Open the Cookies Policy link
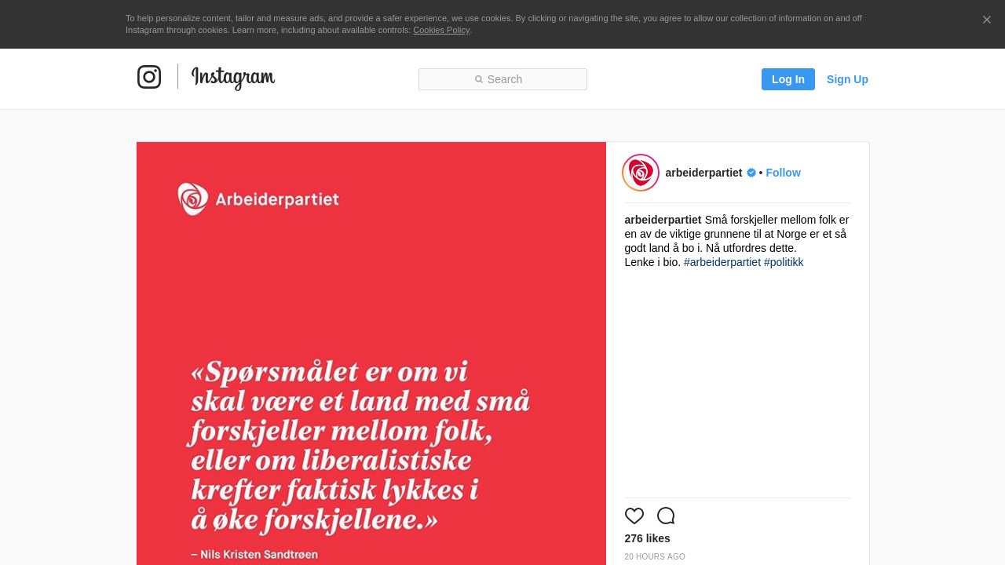The image size is (1005, 565). tap(441, 30)
